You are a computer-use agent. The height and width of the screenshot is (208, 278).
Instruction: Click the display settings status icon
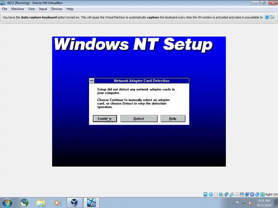(x=242, y=194)
